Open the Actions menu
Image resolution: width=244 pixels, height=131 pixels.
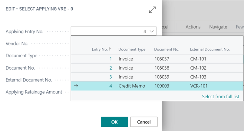(193, 27)
